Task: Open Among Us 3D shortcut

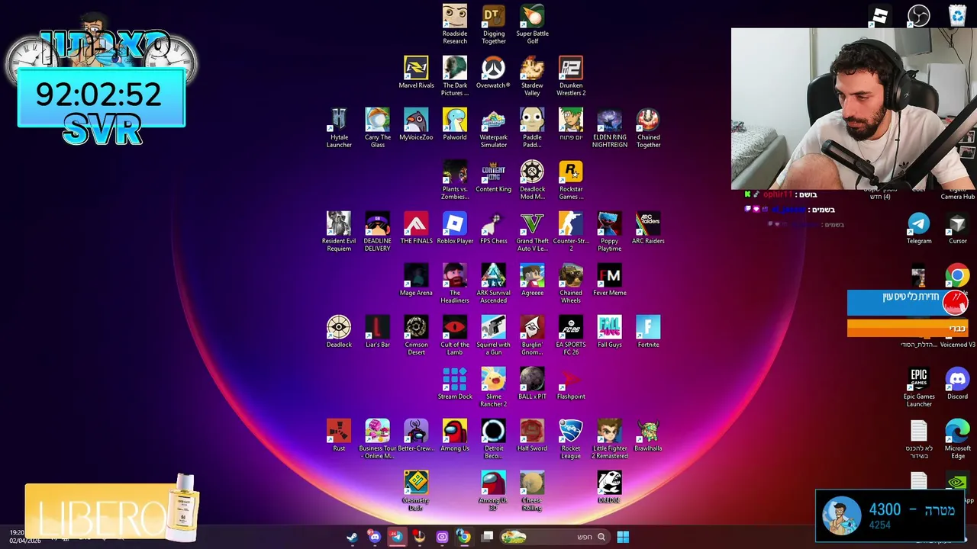Action: point(494,491)
